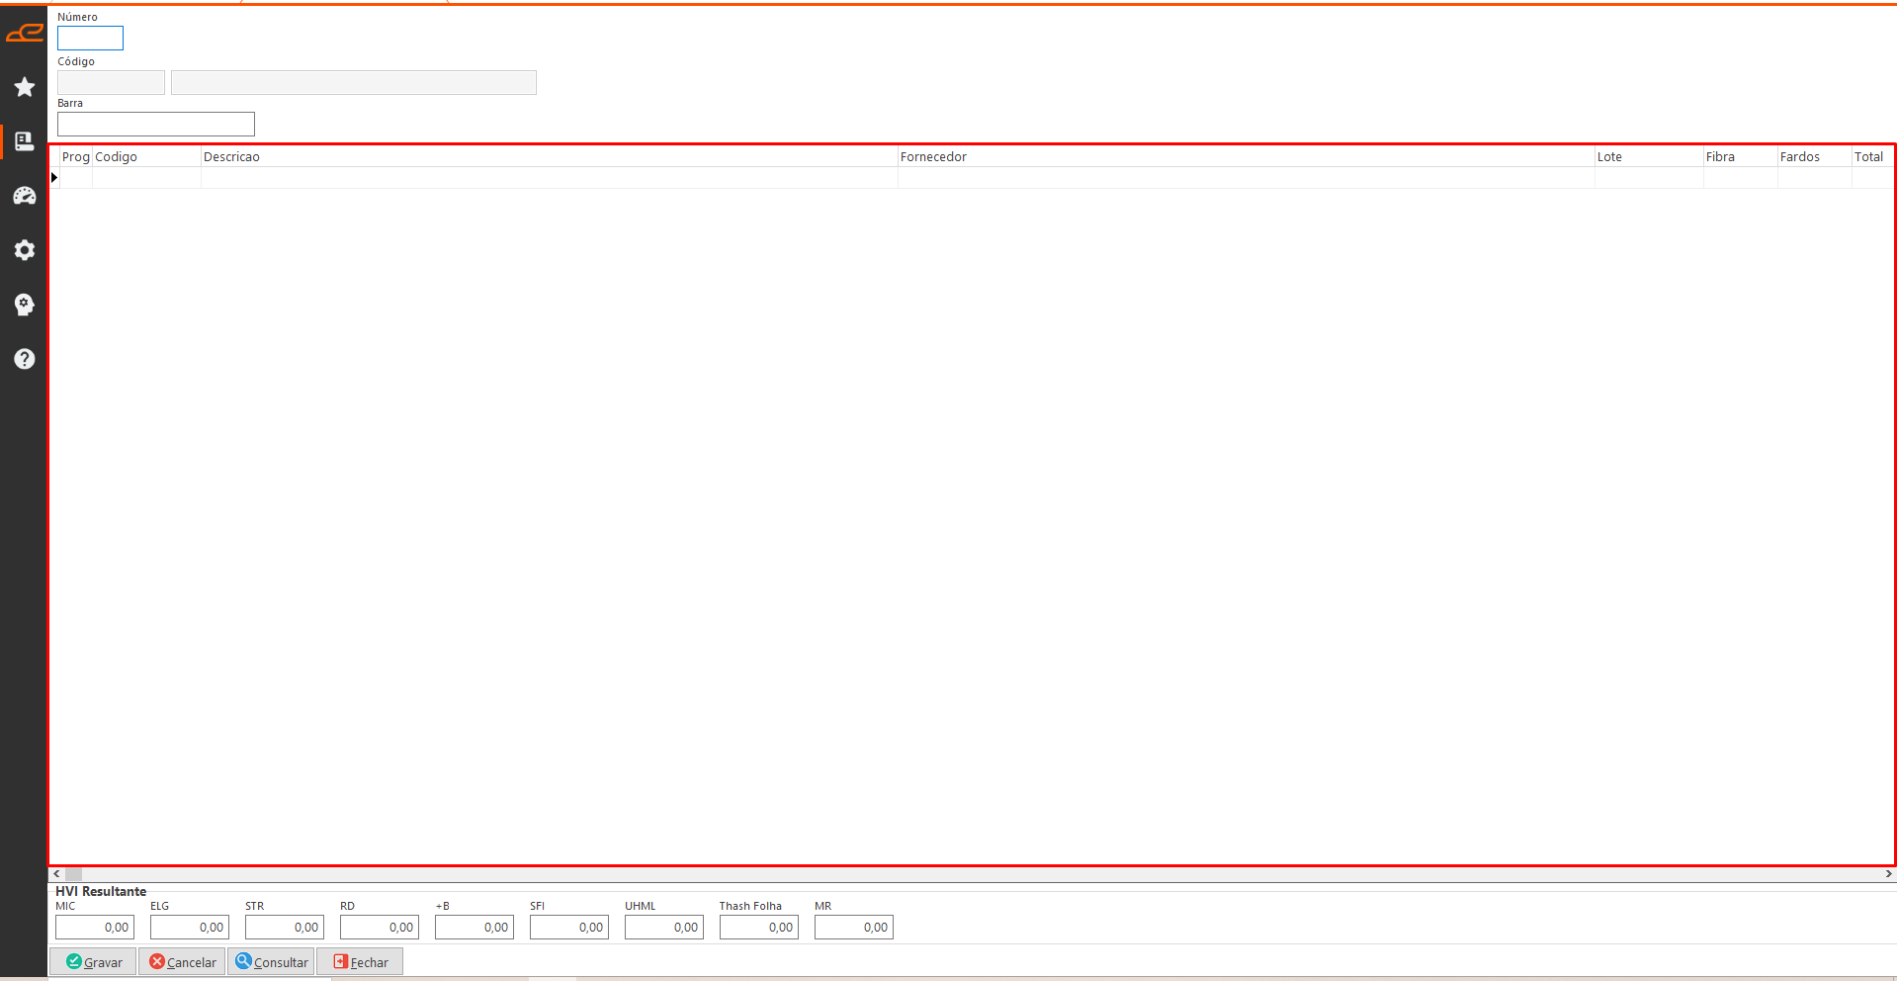This screenshot has height=981, width=1897.
Task: Select the register form sidebar icon
Action: click(x=25, y=141)
